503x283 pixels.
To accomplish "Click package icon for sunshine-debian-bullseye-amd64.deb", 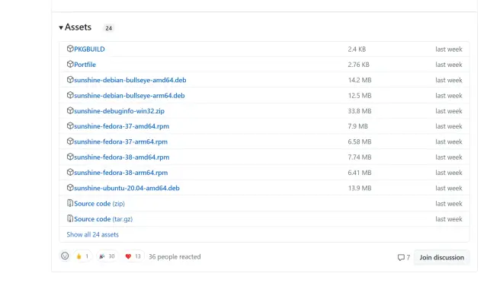I will [70, 80].
